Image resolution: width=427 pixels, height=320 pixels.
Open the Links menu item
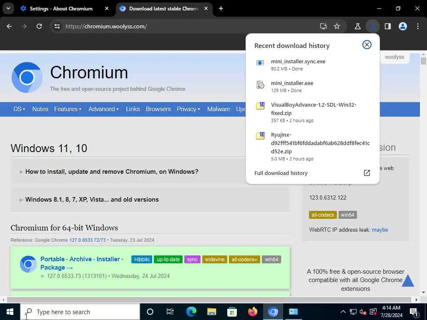pyautogui.click(x=133, y=109)
